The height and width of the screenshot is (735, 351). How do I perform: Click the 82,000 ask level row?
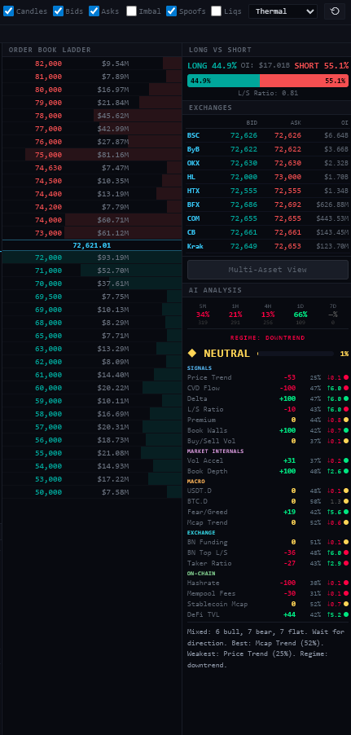[92, 64]
